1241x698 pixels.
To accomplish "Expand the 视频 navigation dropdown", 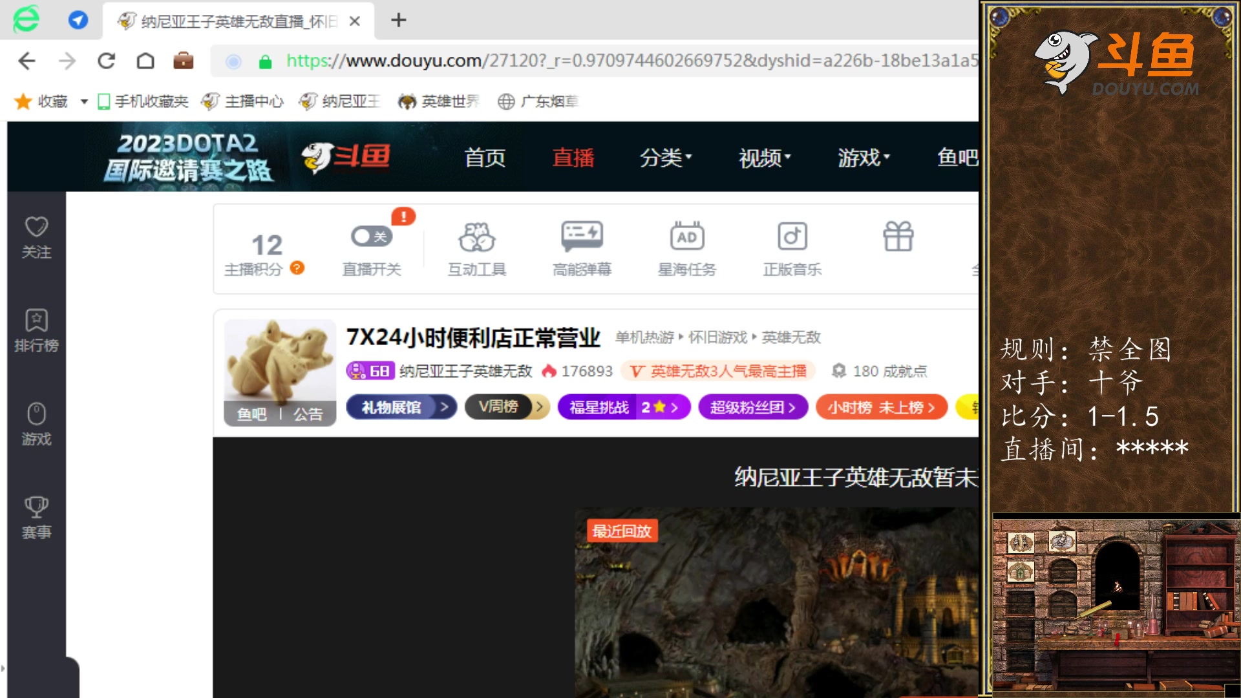I will tap(765, 157).
